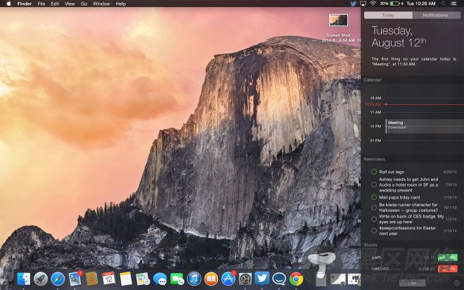The height and width of the screenshot is (290, 464).
Task: Toggle NASDAQ red change badge
Action: pyautogui.click(x=448, y=269)
